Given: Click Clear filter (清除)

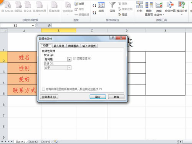Looking at the screenshot, I should tap(122, 3).
